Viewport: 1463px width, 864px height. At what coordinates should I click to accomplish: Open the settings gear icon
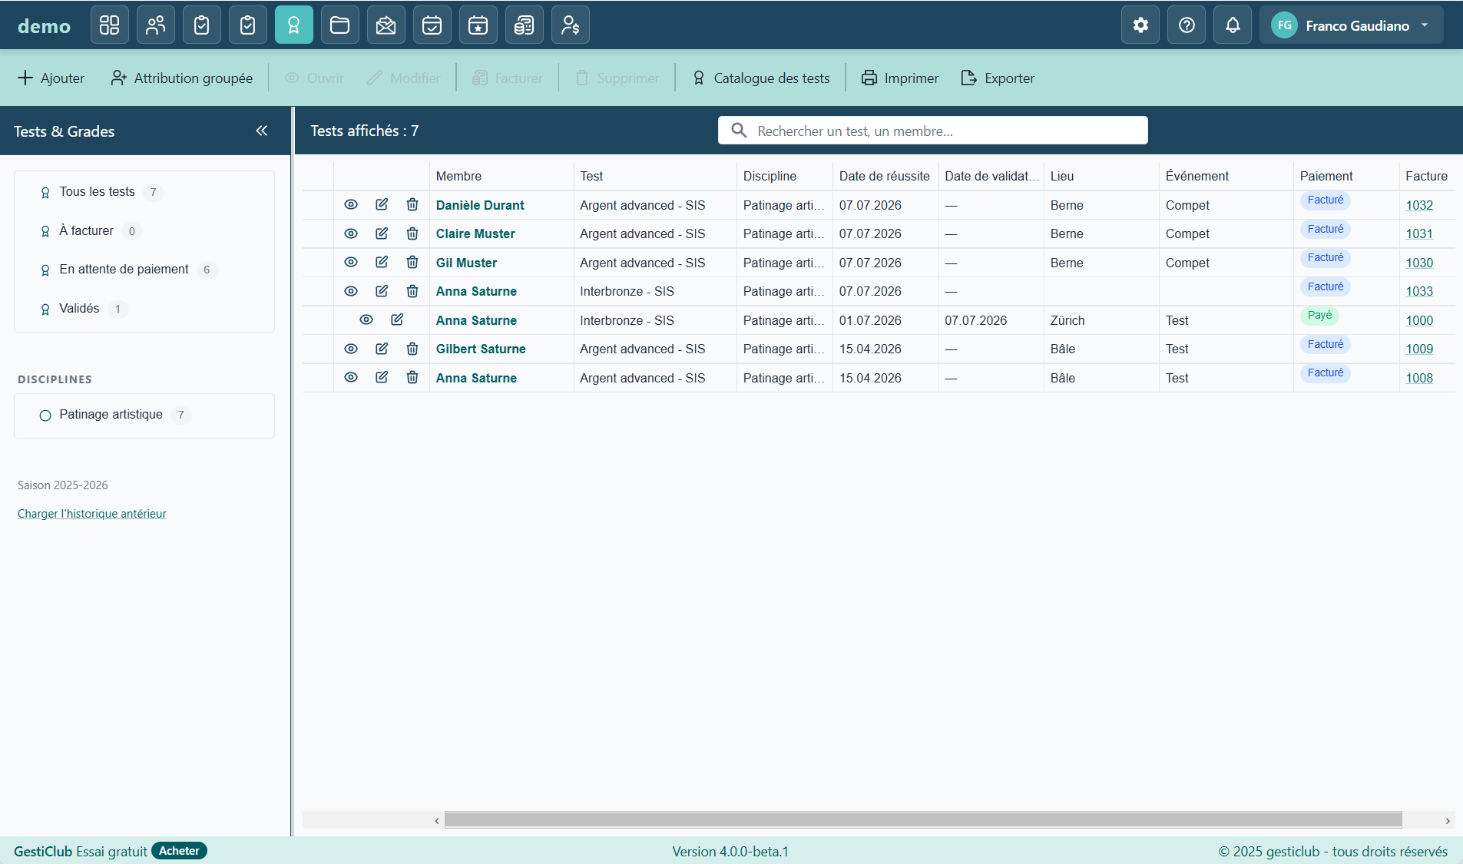1140,25
